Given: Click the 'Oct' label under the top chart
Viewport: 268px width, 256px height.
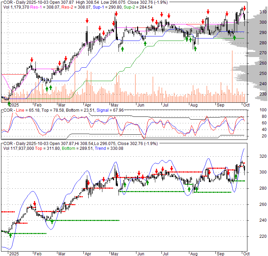Looking at the screenshot, I should point(246,105).
